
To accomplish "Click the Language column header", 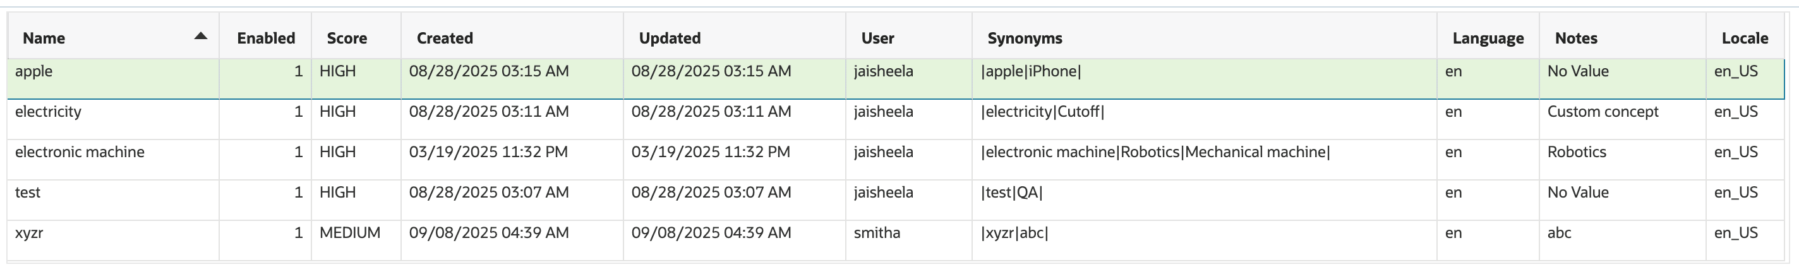I will pyautogui.click(x=1488, y=39).
